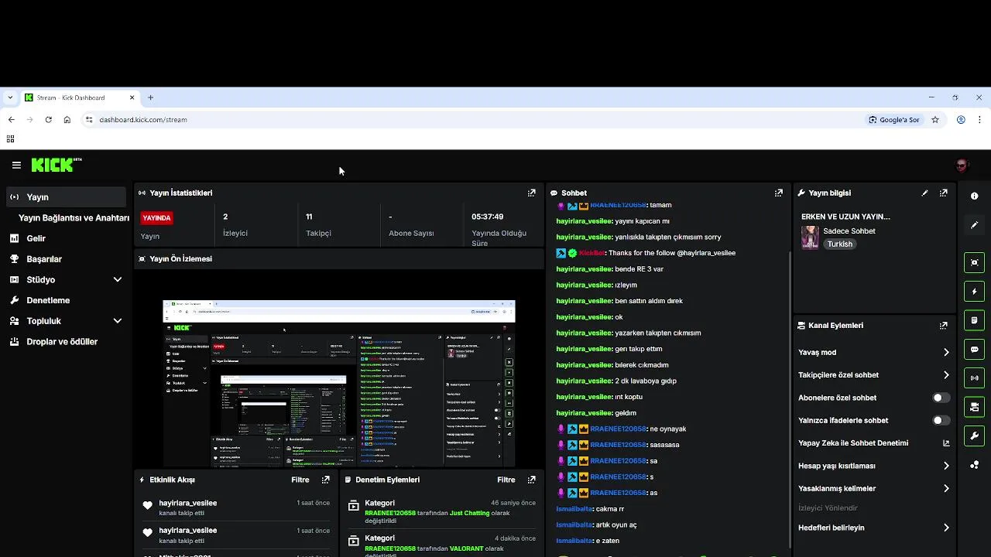Pop out the Yayın İstatistikleri panel
Viewport: 991px width, 557px height.
tap(532, 193)
